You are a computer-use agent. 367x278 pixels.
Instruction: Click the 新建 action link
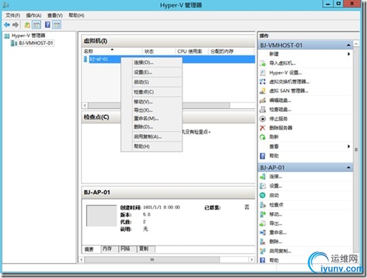[x=274, y=54]
